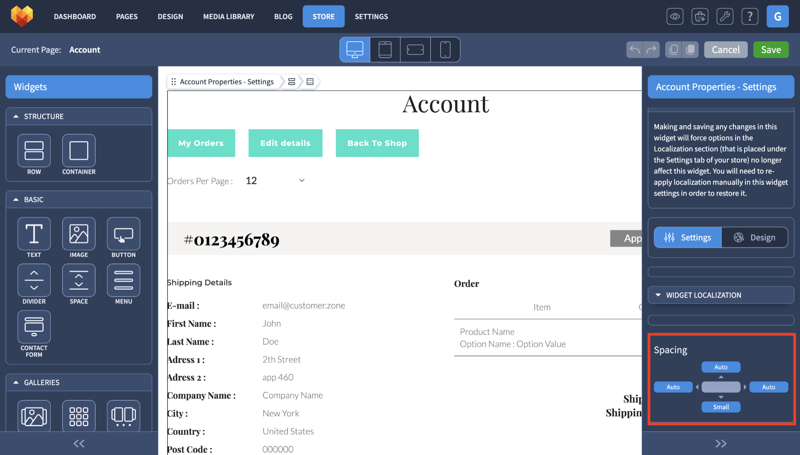
Task: Open the Store menu
Action: pos(323,16)
